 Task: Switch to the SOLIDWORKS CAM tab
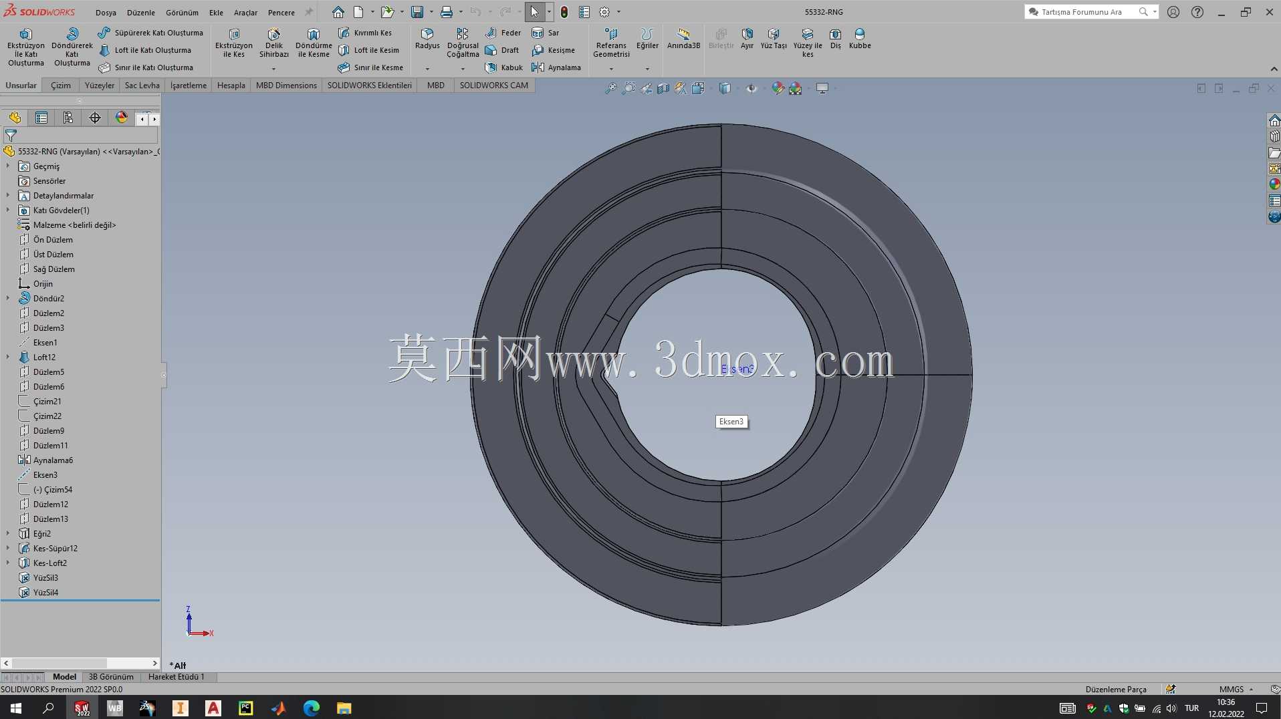coord(494,86)
